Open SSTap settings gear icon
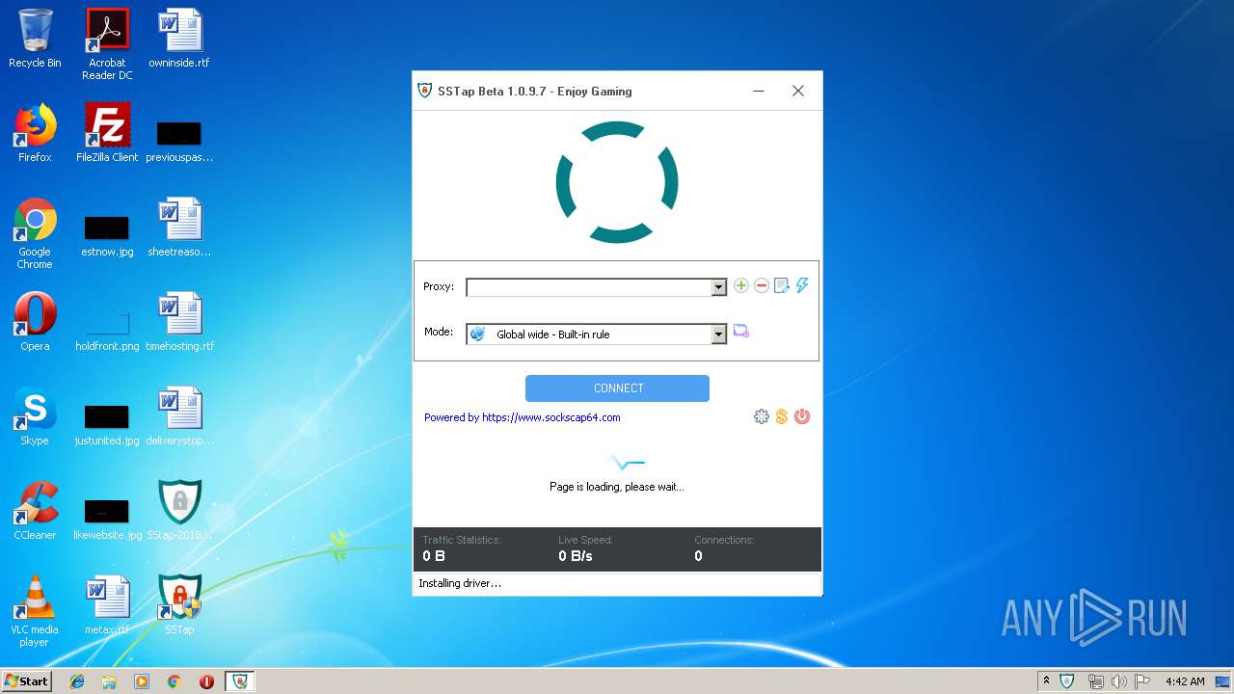This screenshot has height=694, width=1234. click(762, 416)
